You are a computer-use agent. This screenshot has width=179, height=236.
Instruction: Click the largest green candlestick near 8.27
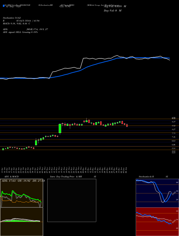point(60,128)
